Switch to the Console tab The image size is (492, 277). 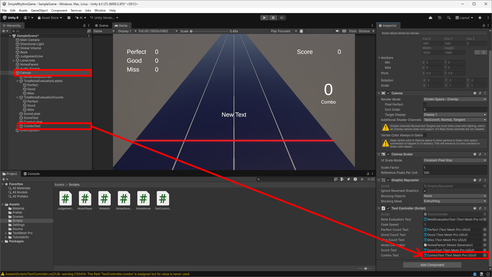tap(32, 174)
